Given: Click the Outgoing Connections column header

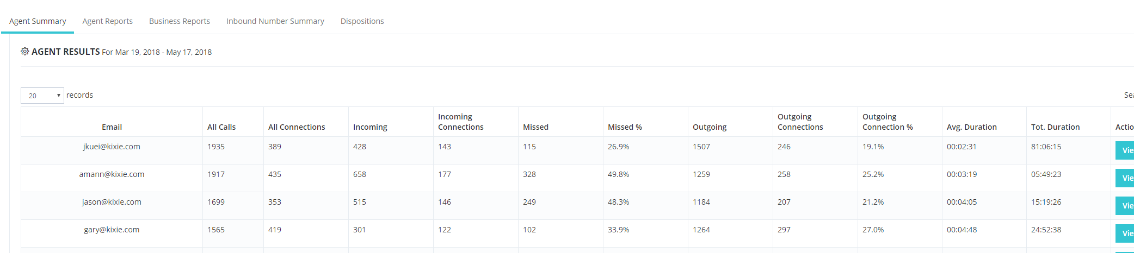Looking at the screenshot, I should pyautogui.click(x=800, y=122).
